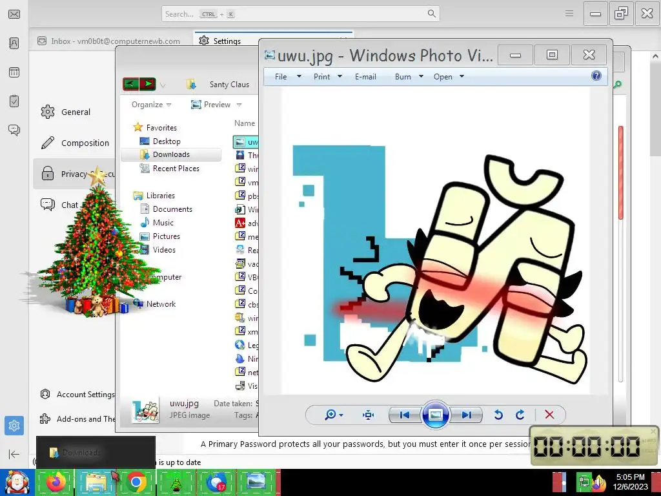Click uwu.jpg thumbnail in Explorer details pane
The image size is (661, 496).
(x=145, y=410)
